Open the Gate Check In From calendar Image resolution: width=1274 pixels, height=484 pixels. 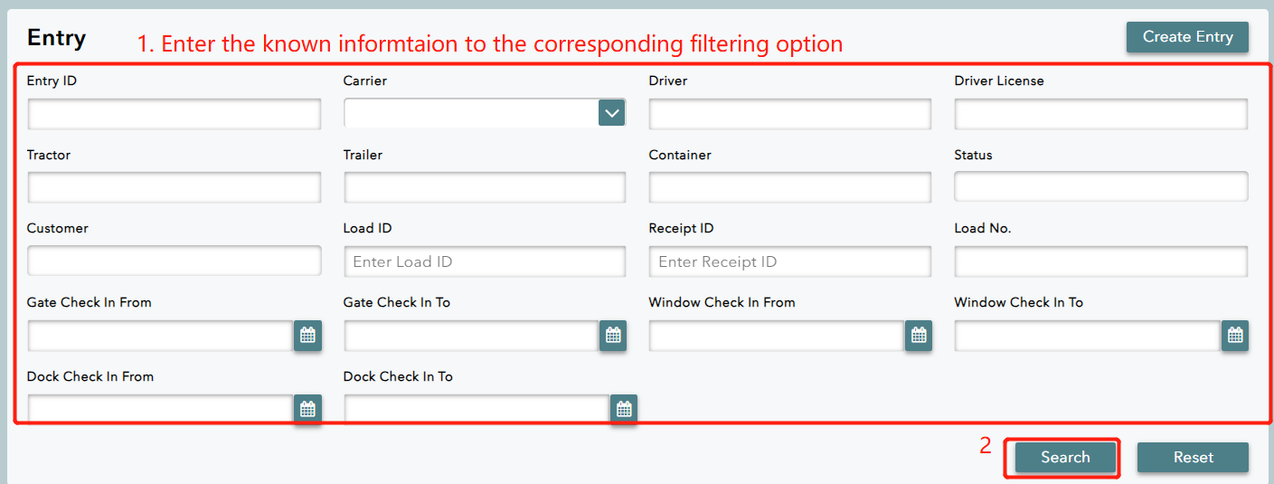point(307,336)
